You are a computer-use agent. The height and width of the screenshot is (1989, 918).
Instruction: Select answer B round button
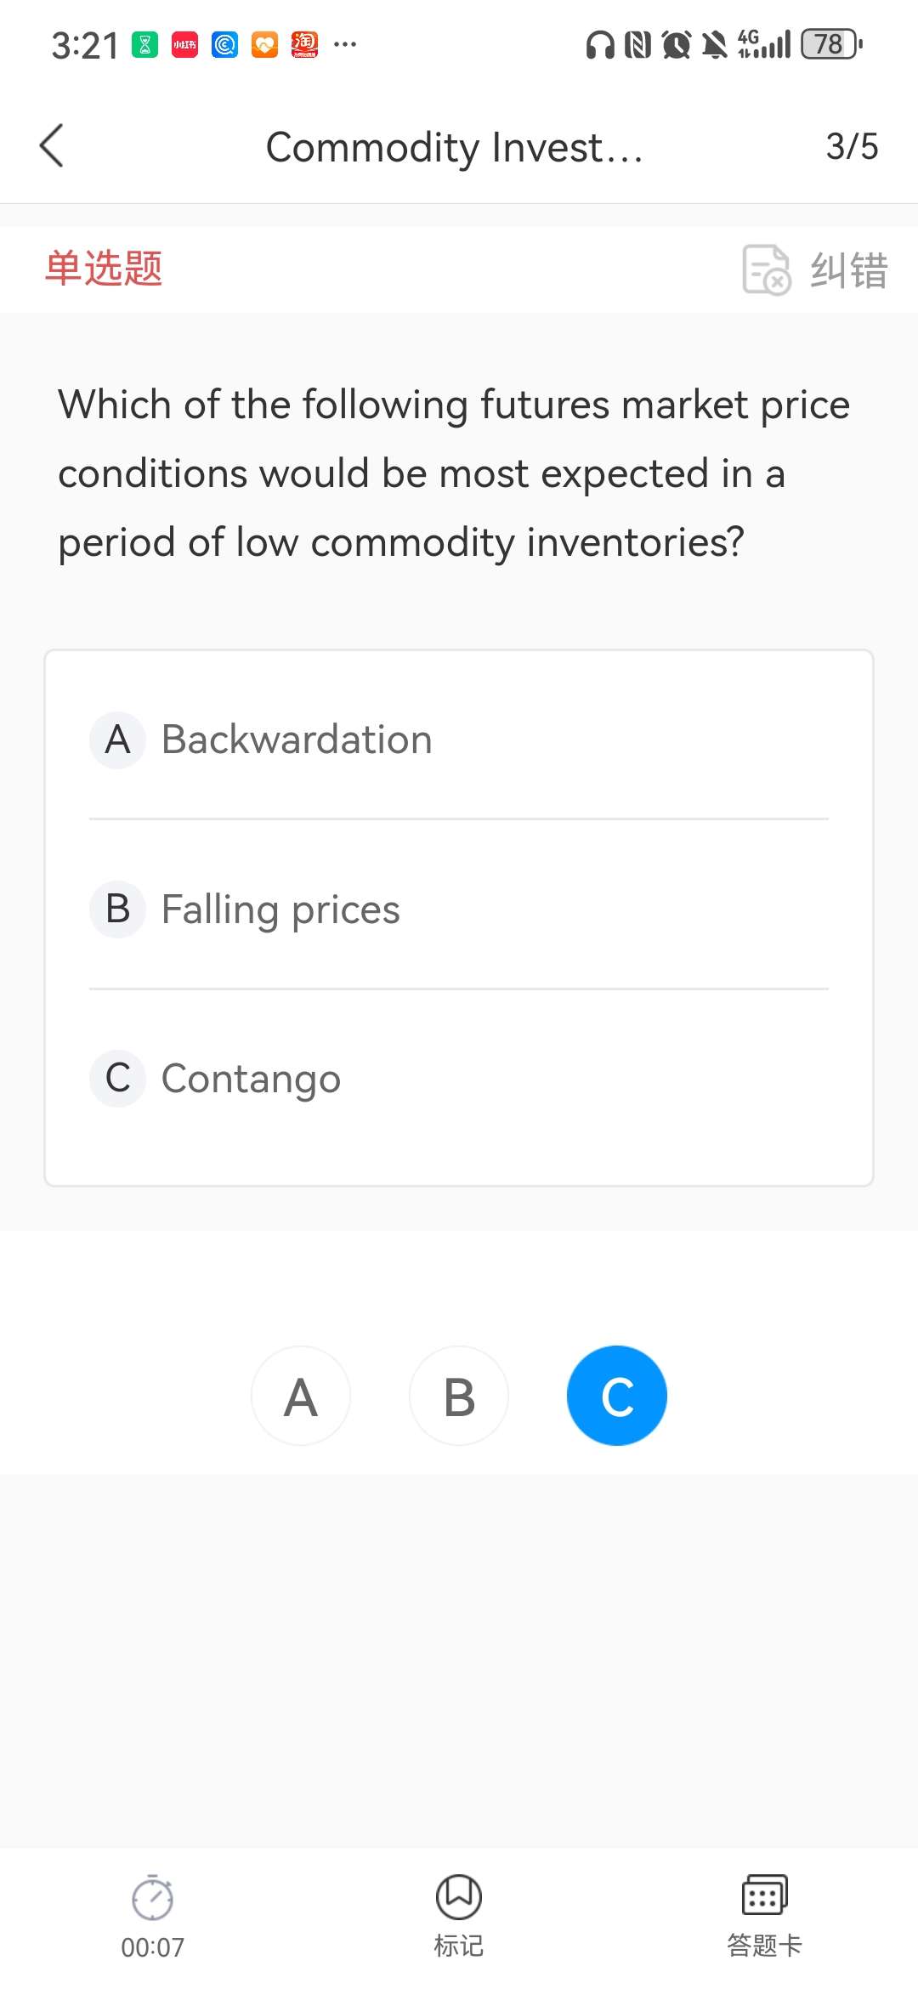point(459,1396)
